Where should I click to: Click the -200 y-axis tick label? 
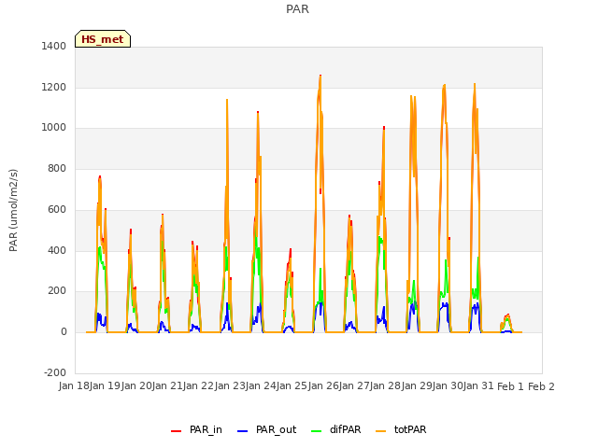tap(55, 372)
